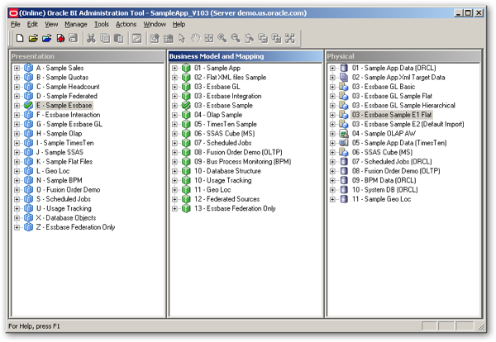Select 10 - Database Structure business model
The height and width of the screenshot is (342, 496).
pos(227,171)
